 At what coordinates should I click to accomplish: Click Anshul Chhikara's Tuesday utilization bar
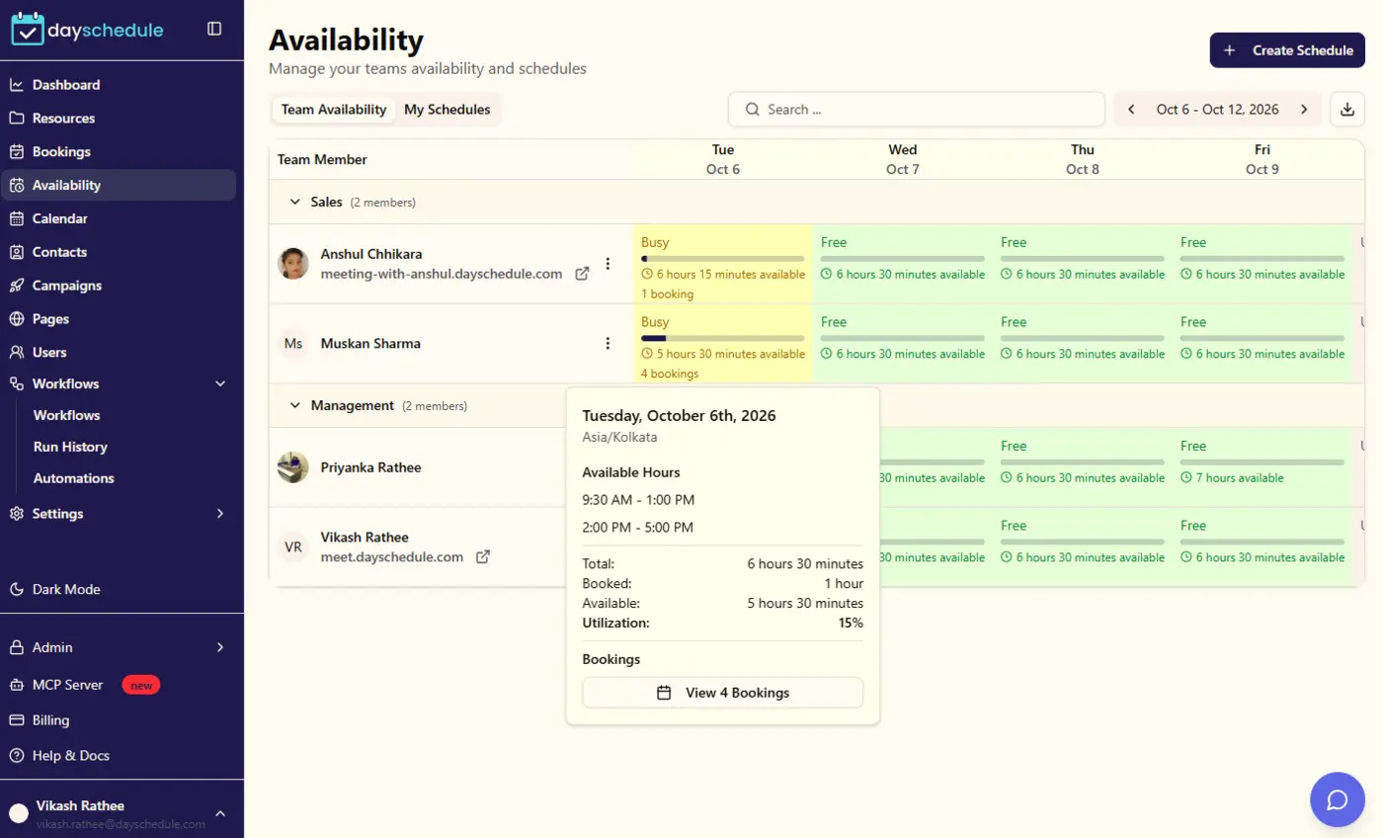[x=723, y=258]
